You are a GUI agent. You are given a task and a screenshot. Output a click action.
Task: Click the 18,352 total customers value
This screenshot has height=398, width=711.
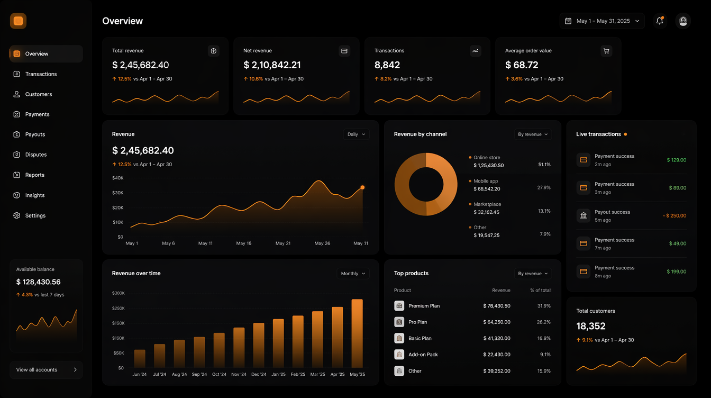coord(591,326)
